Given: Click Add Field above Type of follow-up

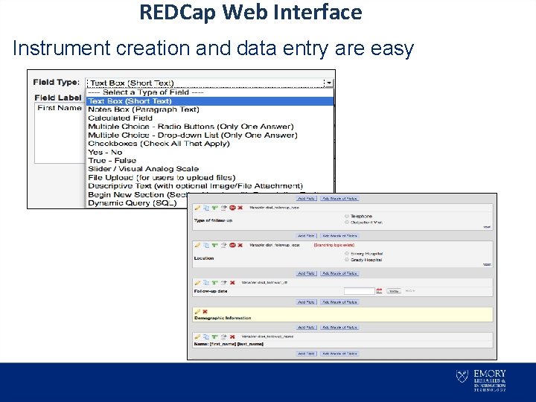Looking at the screenshot, I should click(x=306, y=198).
